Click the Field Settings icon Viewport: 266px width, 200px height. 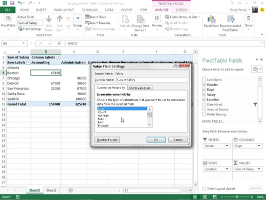click(20, 29)
